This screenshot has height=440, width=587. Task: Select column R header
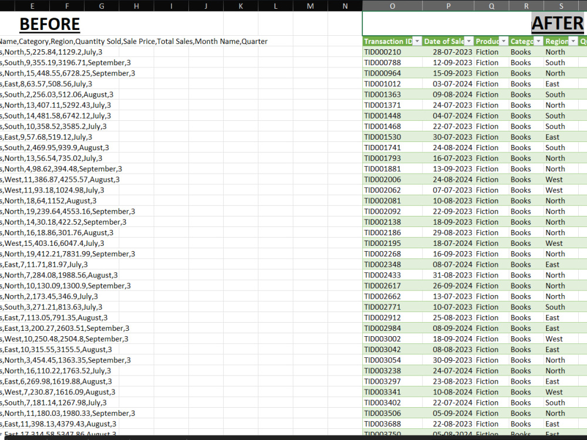pyautogui.click(x=527, y=6)
